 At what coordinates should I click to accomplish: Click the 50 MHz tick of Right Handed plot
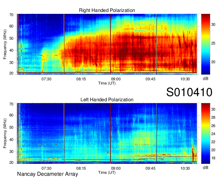point(11,38)
